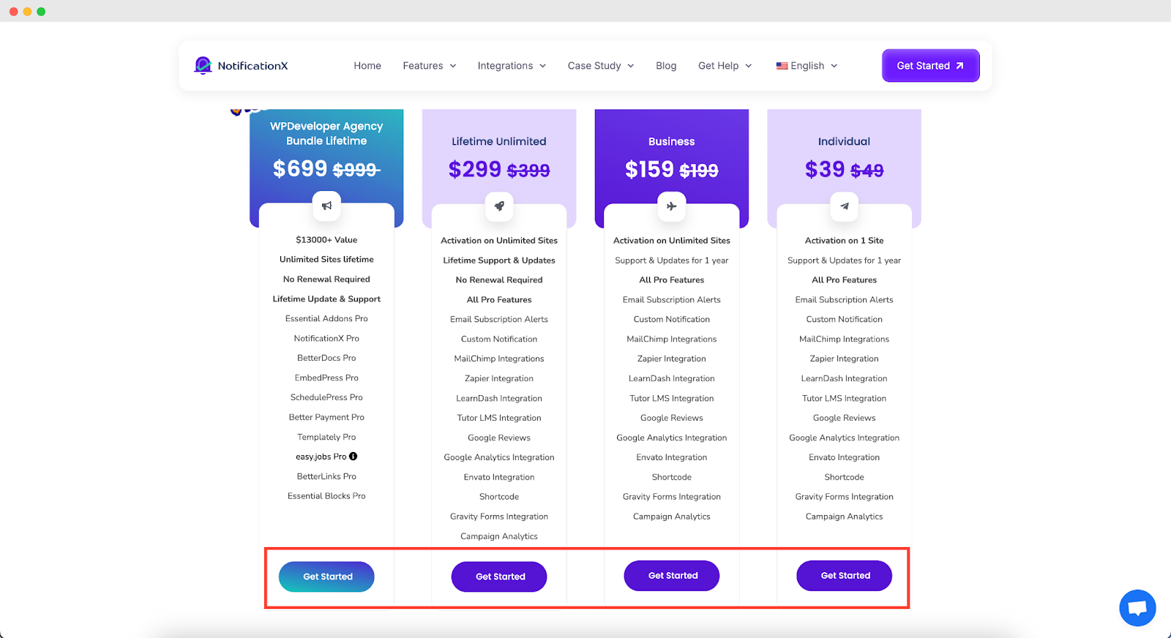Click the NotificationX brand name
This screenshot has height=638, width=1171.
[252, 66]
